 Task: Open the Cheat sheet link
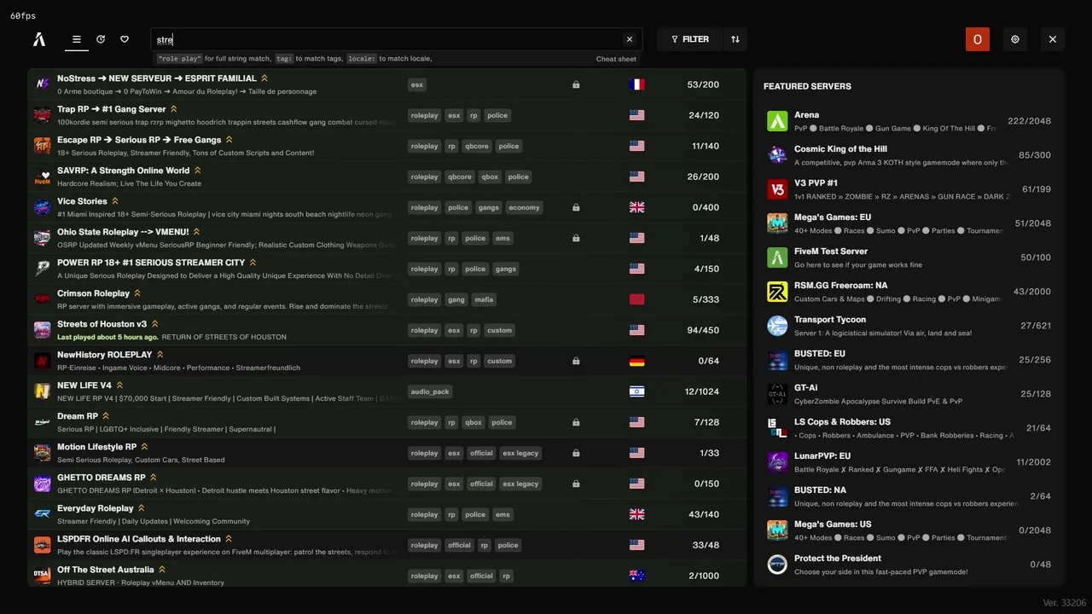pyautogui.click(x=616, y=59)
